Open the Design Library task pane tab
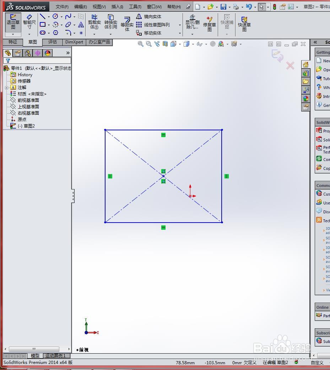The width and height of the screenshot is (330, 370). [x=305, y=73]
